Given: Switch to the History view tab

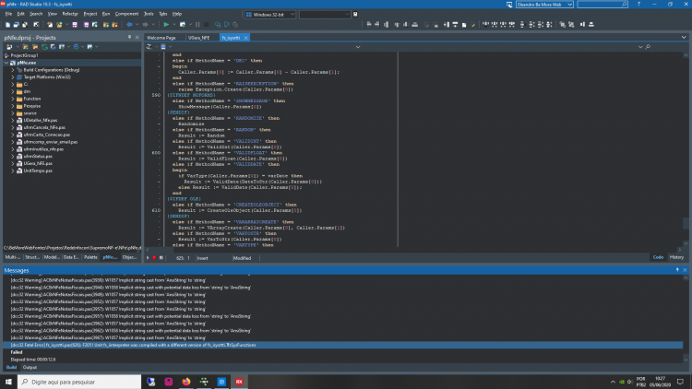Looking at the screenshot, I should click(x=676, y=257).
